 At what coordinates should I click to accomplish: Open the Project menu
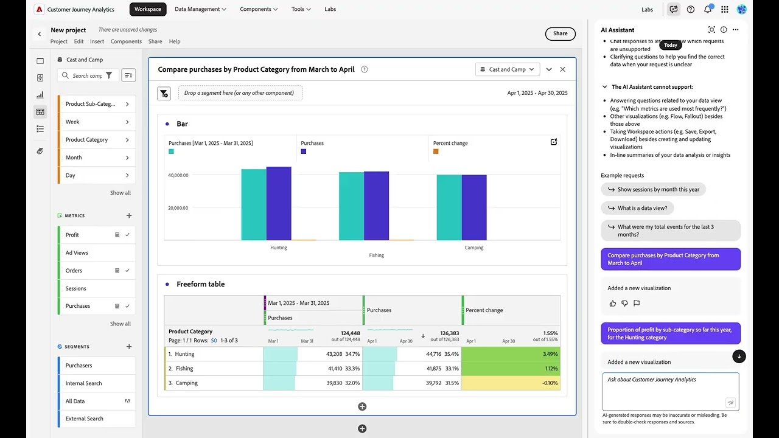click(59, 41)
